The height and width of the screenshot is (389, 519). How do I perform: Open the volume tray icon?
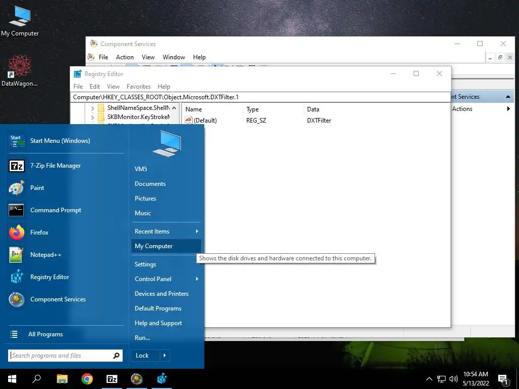coord(454,379)
